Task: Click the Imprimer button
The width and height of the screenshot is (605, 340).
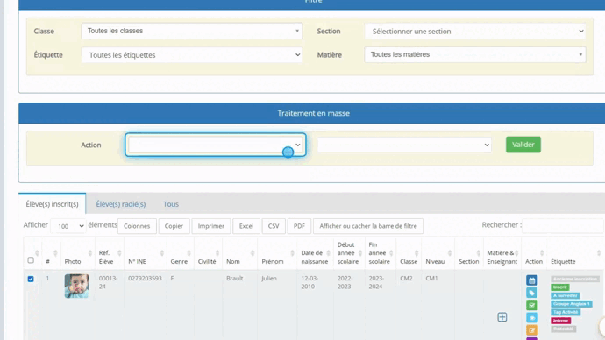Action: (x=211, y=226)
